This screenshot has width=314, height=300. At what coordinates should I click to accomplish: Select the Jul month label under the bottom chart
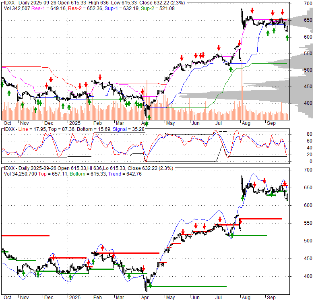tap(218, 298)
